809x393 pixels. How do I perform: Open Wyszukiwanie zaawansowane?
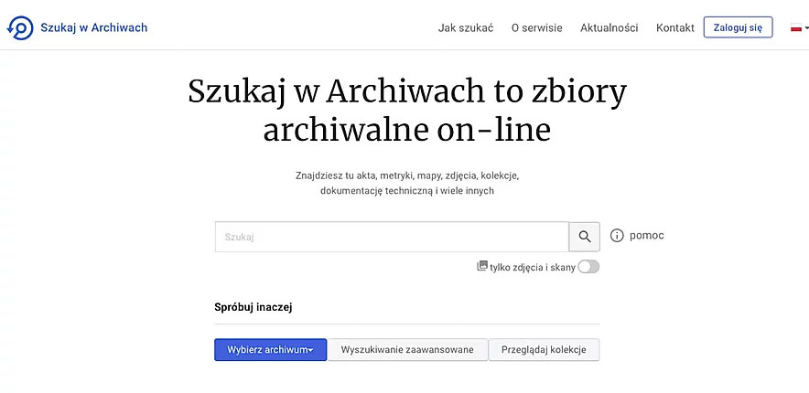[407, 350]
